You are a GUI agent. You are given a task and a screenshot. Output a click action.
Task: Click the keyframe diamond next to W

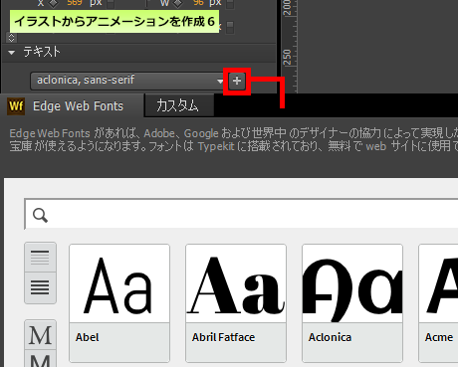(178, 3)
